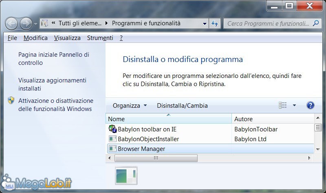
Task: Sort by the Nome column header
Action: (169, 119)
